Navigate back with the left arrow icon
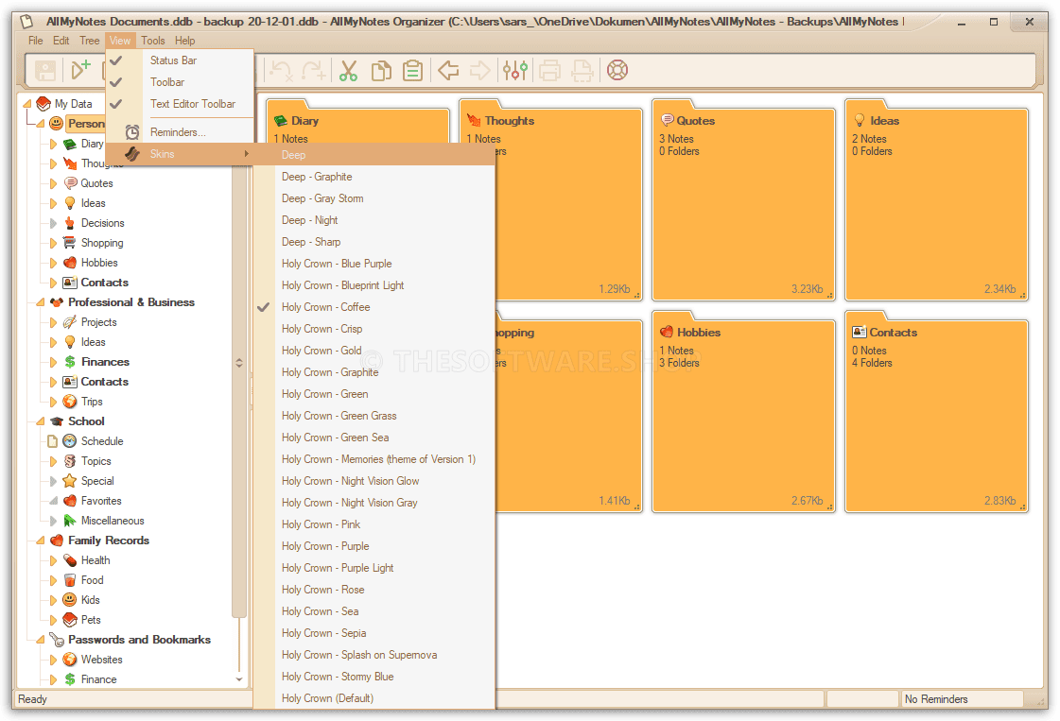Viewport: 1060px width, 721px height. coord(448,70)
